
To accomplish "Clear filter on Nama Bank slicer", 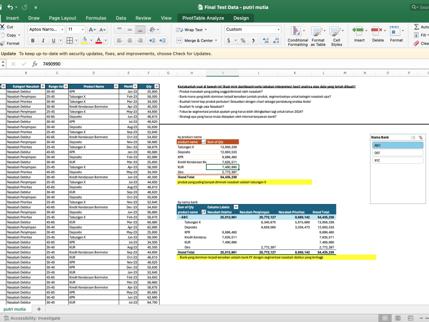I will (420, 137).
